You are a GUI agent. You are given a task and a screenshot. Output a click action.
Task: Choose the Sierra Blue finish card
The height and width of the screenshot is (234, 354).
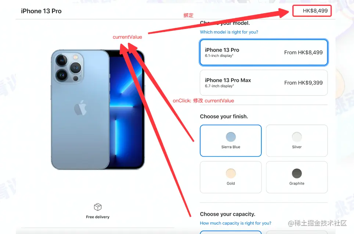[x=231, y=141]
